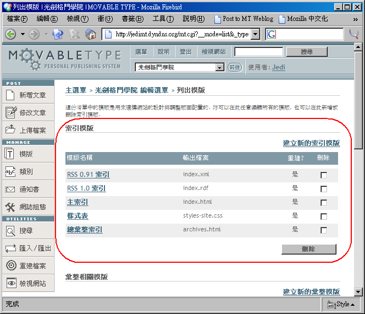Viewport: 365px width, 314px height.
Task: Go to the Home page icon
Action: (x=91, y=34)
